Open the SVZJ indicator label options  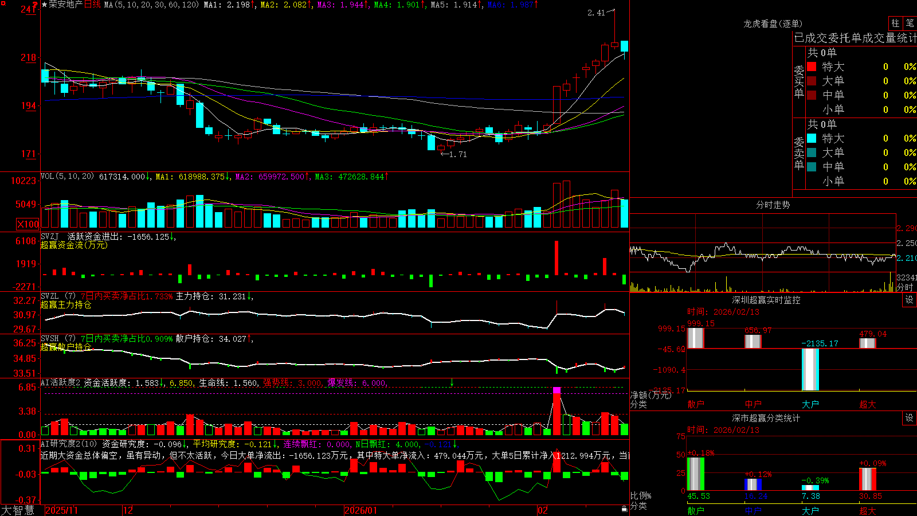click(x=50, y=236)
